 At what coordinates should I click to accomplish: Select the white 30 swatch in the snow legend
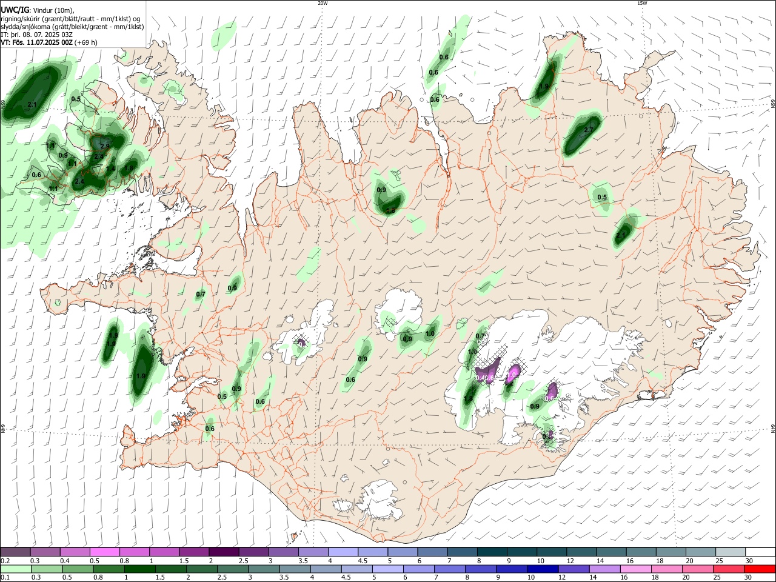pos(761,552)
